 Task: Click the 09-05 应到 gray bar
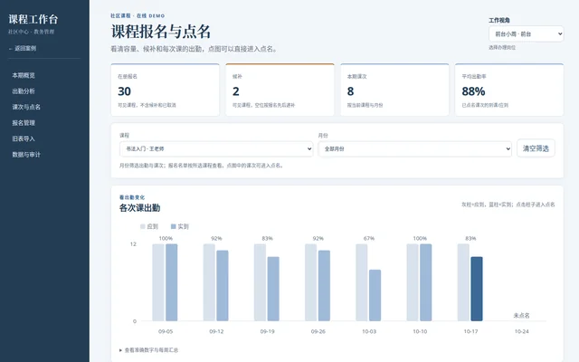tap(158, 282)
